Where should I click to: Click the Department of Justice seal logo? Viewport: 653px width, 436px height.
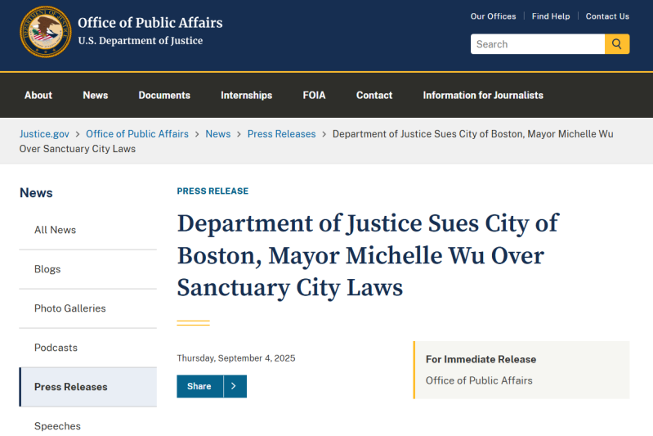[46, 32]
